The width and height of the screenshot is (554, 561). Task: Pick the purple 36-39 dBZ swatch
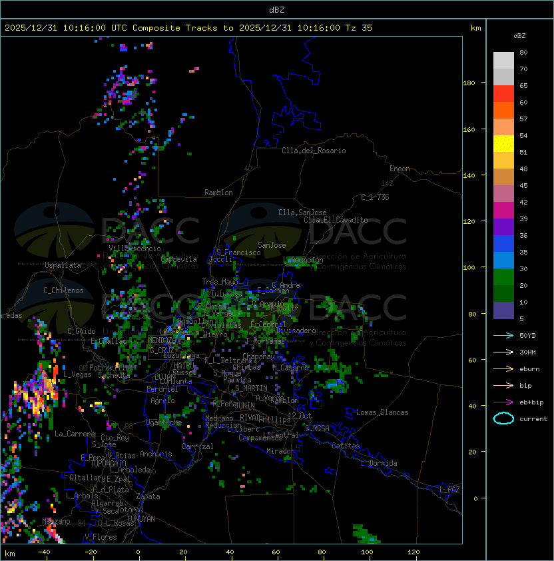(x=503, y=227)
